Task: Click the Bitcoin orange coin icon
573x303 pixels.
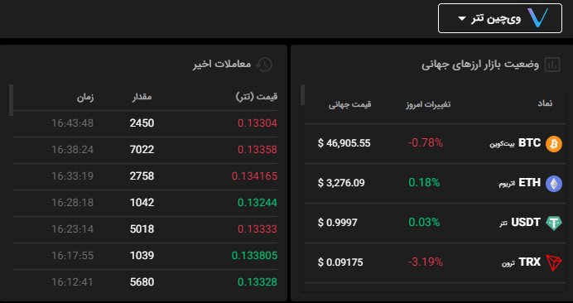Action: click(554, 144)
